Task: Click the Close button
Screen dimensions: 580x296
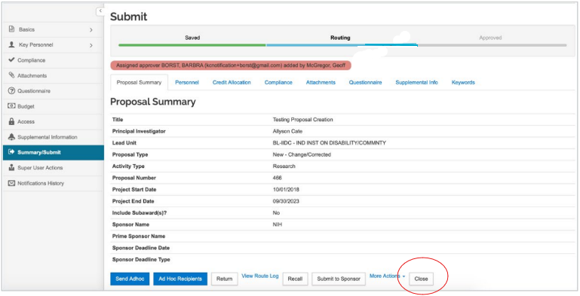Action: coord(421,279)
